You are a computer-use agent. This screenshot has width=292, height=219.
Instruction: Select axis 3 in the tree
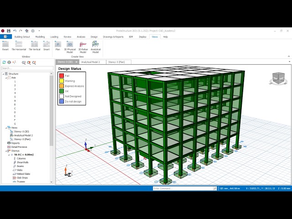[x=15, y=89]
